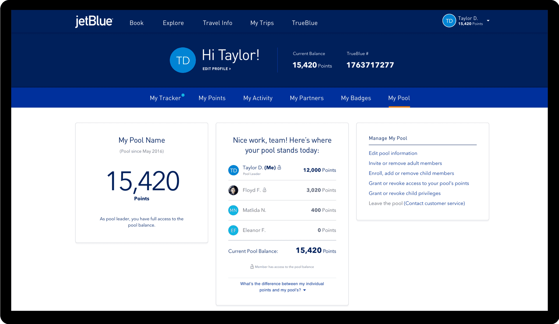
Task: Click Invite or remove adult members
Action: click(x=405, y=163)
